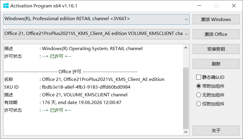This screenshot has width=243, height=139.
Task: Click 'Office21ProPlus2021VL_KMS_Client_AE edition' name line in log
Action: click(103, 79)
